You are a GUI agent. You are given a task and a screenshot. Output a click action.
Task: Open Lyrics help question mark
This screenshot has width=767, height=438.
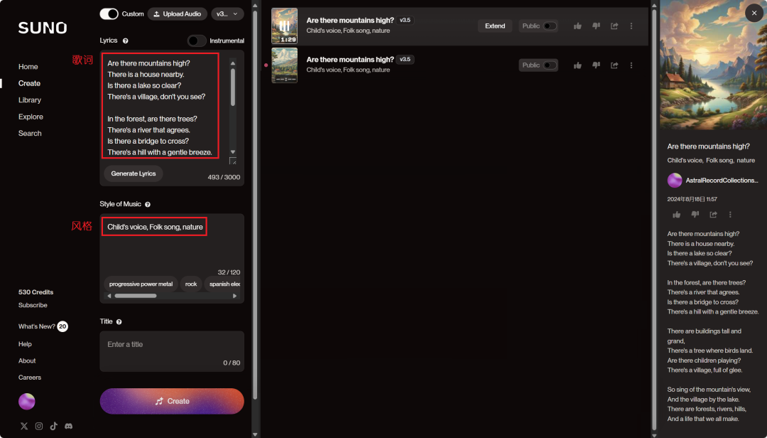click(126, 41)
